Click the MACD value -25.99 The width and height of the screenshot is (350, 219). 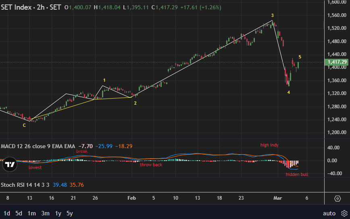coord(104,146)
